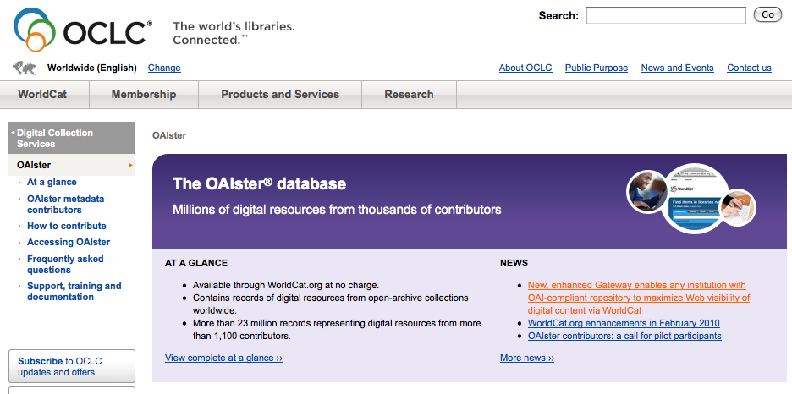Focus the Search input field
792x394 pixels.
666,15
